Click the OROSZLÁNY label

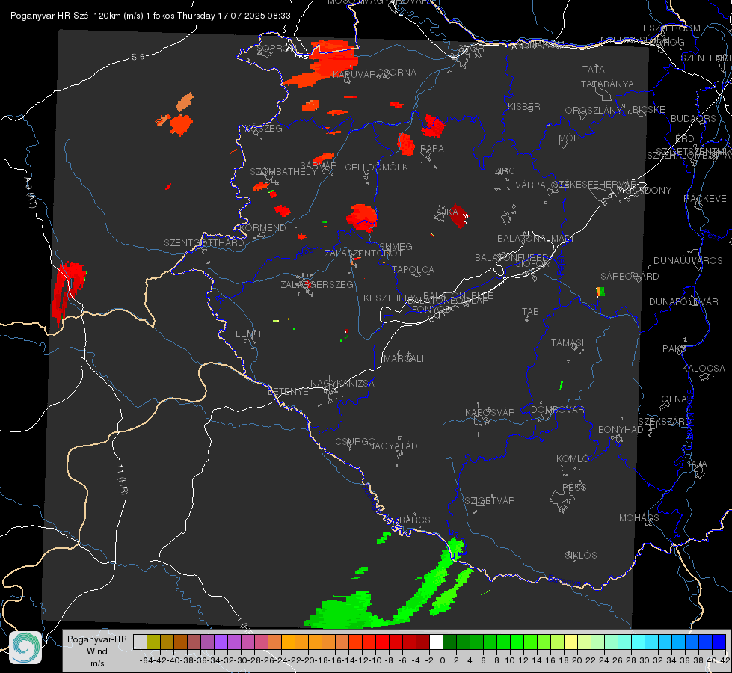pyautogui.click(x=594, y=111)
